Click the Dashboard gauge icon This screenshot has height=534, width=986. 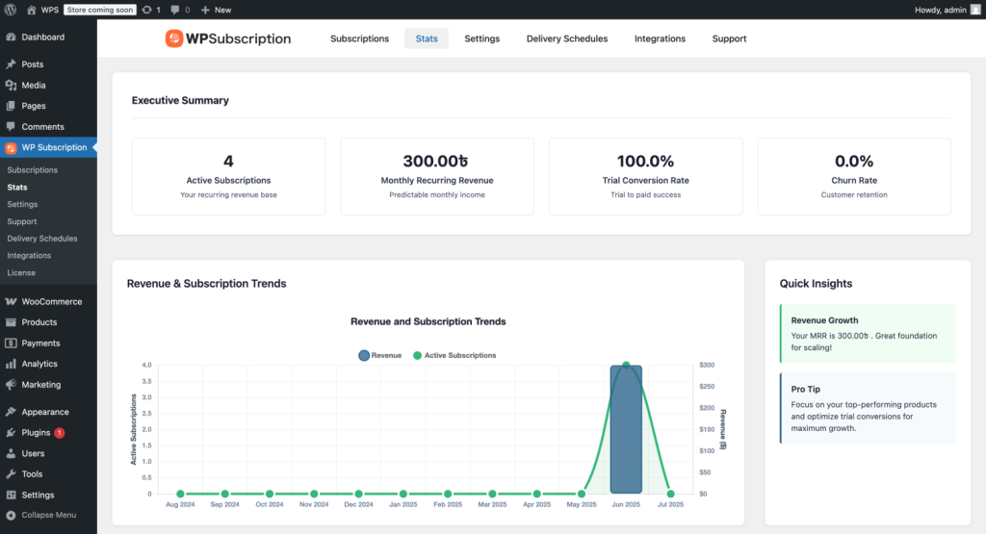click(11, 38)
